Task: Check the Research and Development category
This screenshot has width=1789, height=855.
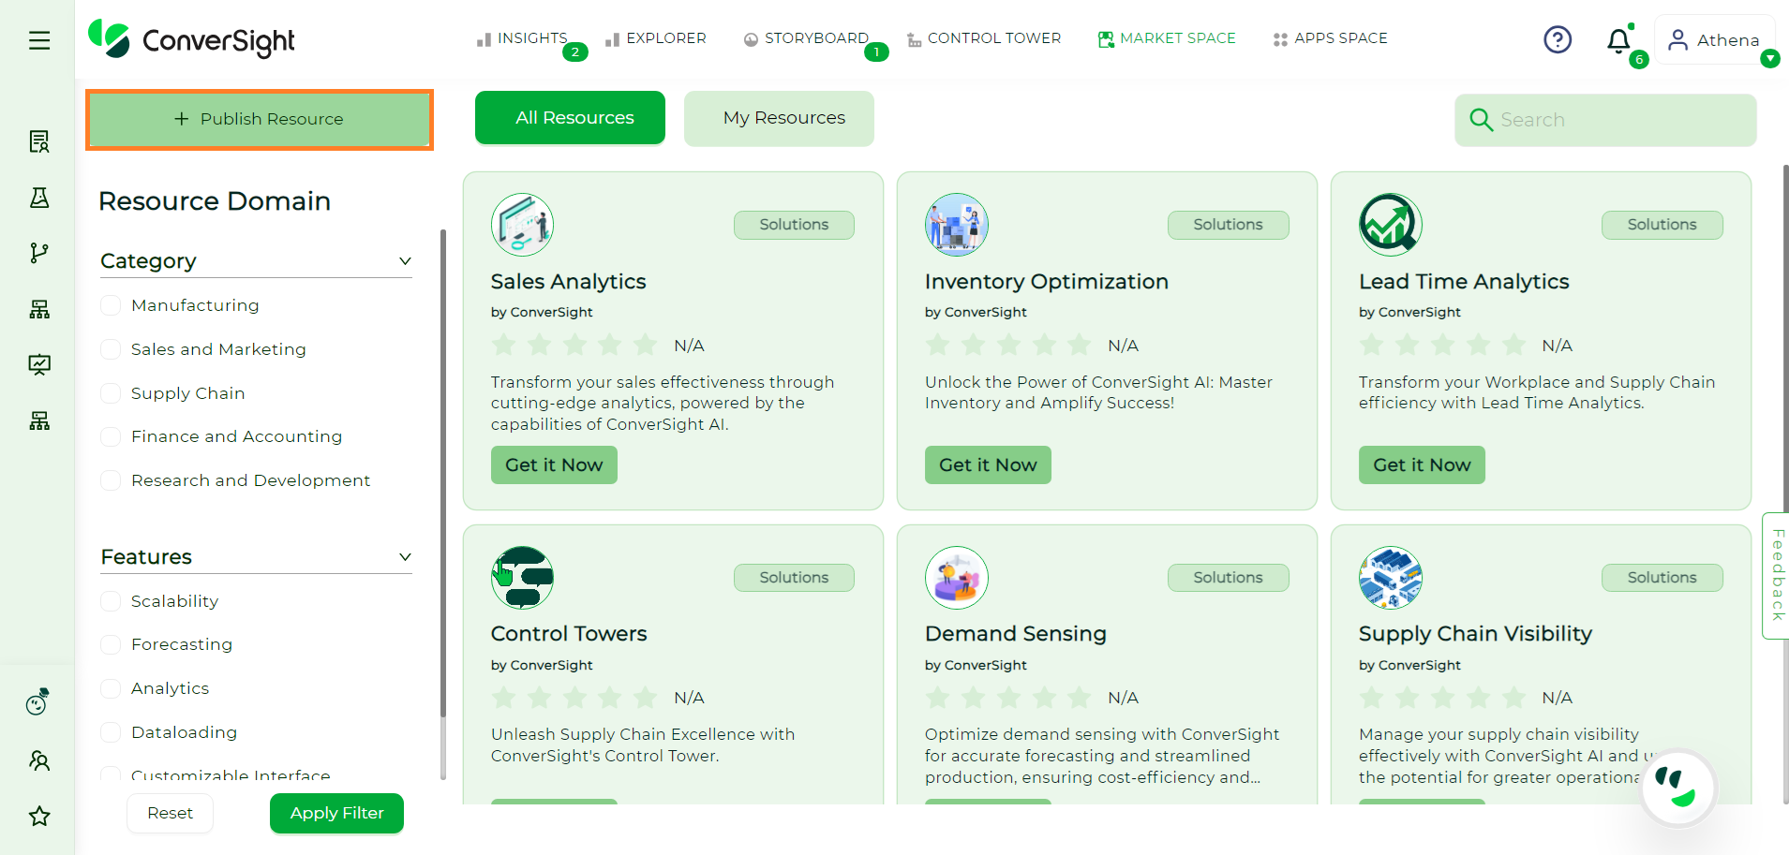Action: point(111,480)
